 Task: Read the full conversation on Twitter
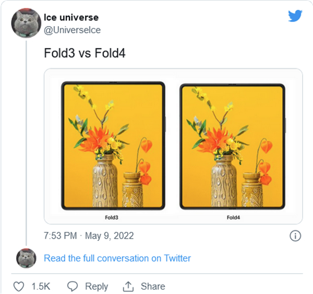pyautogui.click(x=117, y=258)
